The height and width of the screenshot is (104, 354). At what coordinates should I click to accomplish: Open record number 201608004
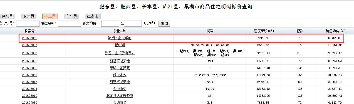point(29,89)
